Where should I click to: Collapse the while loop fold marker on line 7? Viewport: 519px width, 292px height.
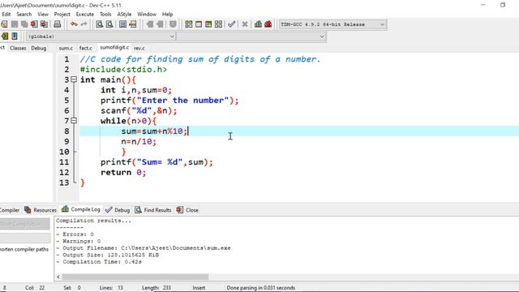[x=74, y=121]
